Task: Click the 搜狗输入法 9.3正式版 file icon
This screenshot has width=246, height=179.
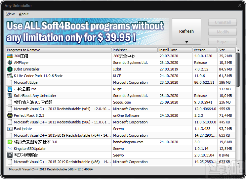Action: point(10,102)
